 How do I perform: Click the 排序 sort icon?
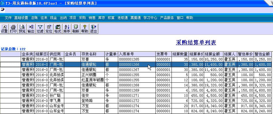point(67,29)
